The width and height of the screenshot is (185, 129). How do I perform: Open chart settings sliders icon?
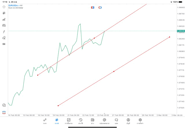(x=4, y=25)
